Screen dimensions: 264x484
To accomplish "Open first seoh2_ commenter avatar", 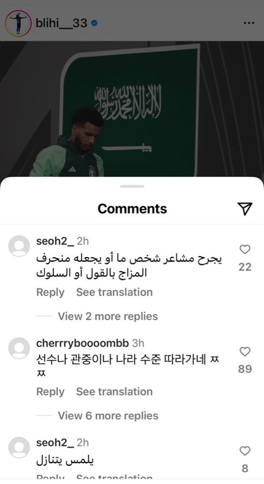I will [x=19, y=246].
